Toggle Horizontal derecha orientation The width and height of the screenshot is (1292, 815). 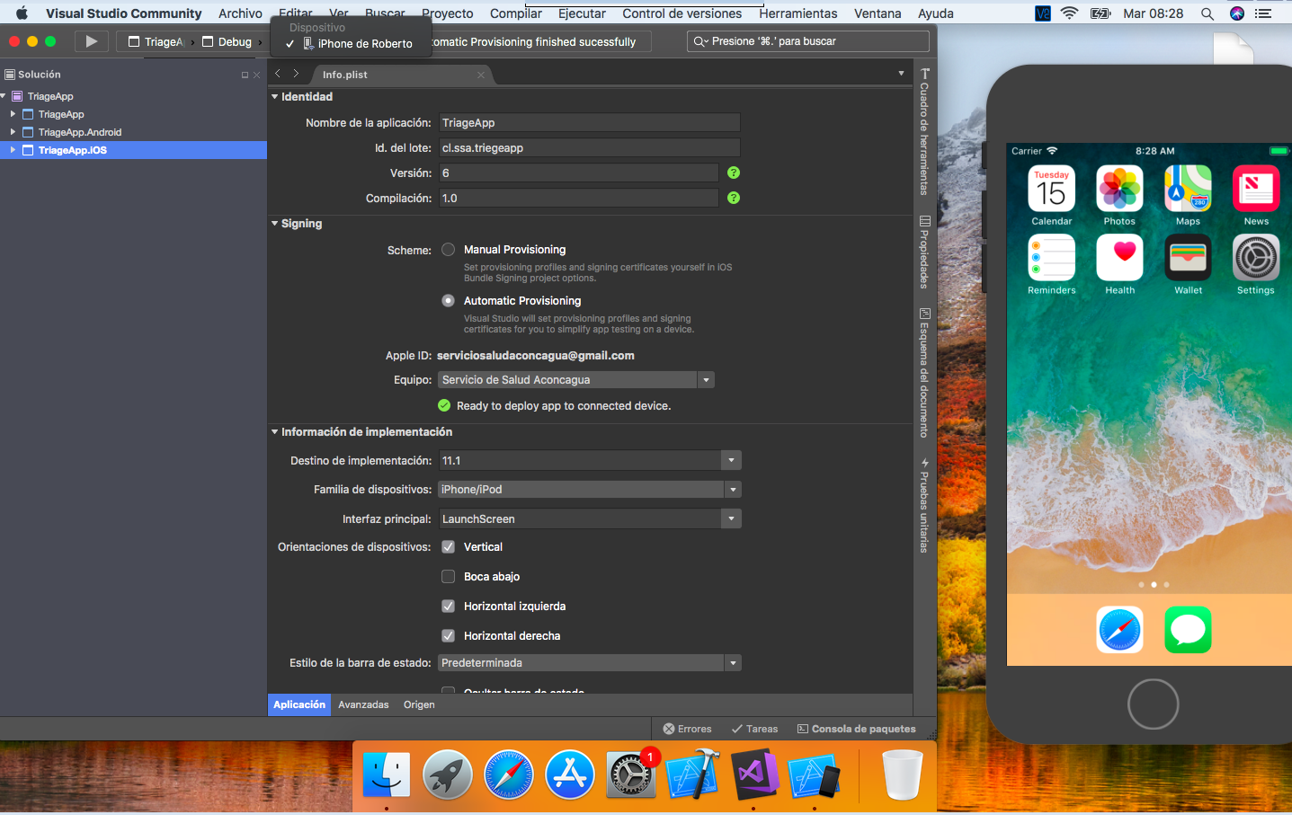point(448,636)
